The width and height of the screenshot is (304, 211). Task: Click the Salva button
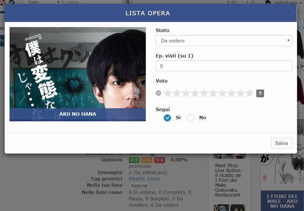[281, 143]
